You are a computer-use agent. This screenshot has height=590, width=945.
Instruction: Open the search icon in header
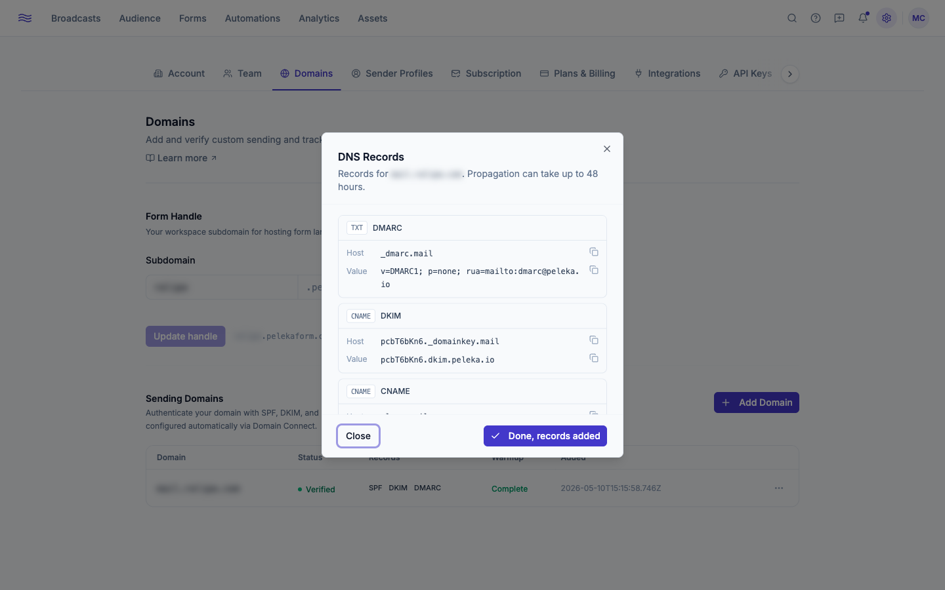pos(792,18)
